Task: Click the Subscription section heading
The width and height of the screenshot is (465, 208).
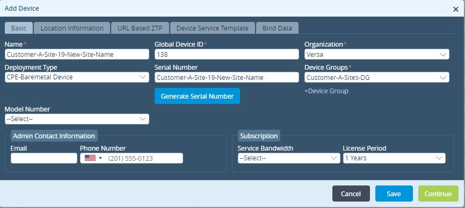Action: pyautogui.click(x=259, y=136)
